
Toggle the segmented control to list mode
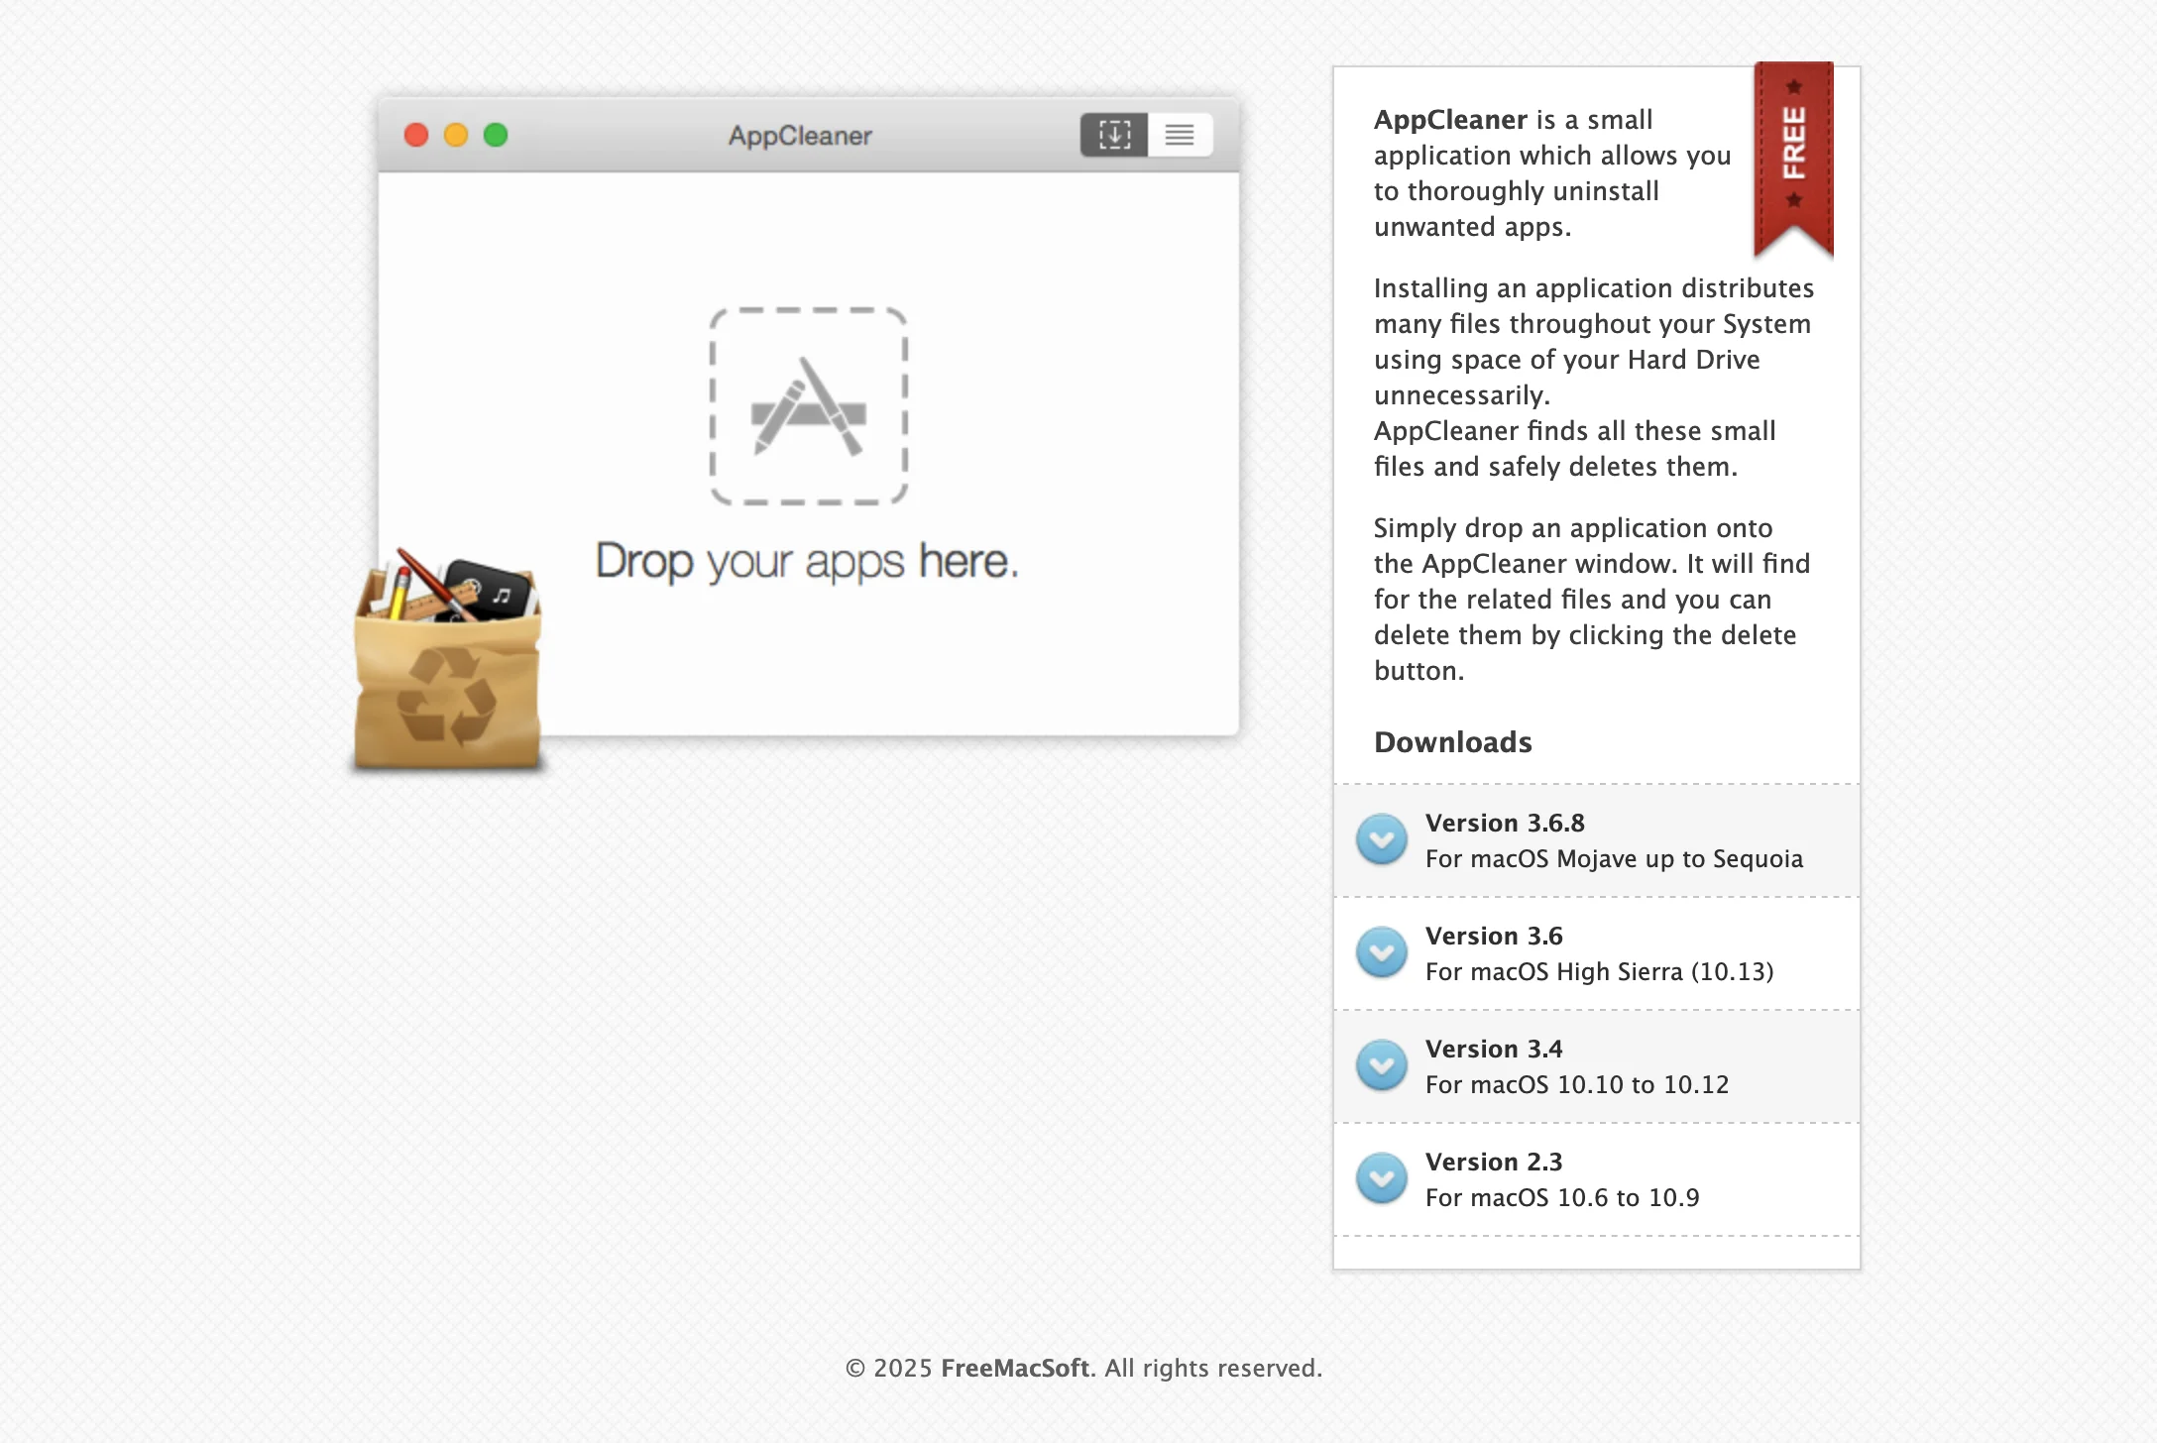(1180, 135)
